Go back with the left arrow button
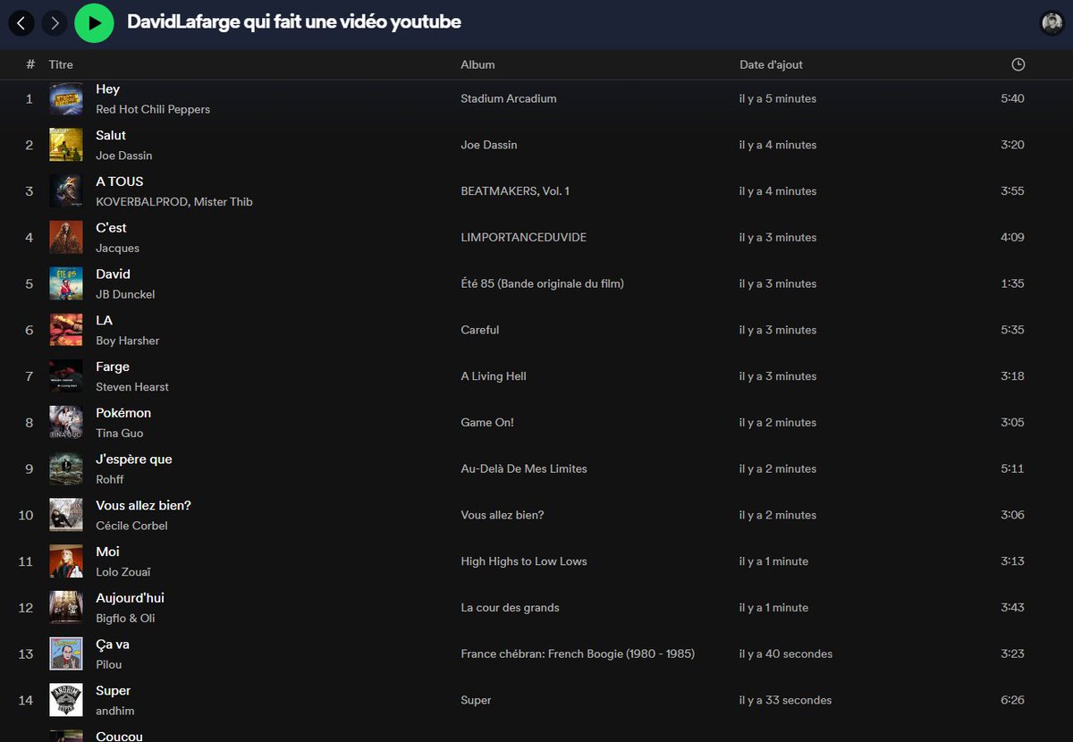Screen dimensions: 1073x742 (21, 22)
